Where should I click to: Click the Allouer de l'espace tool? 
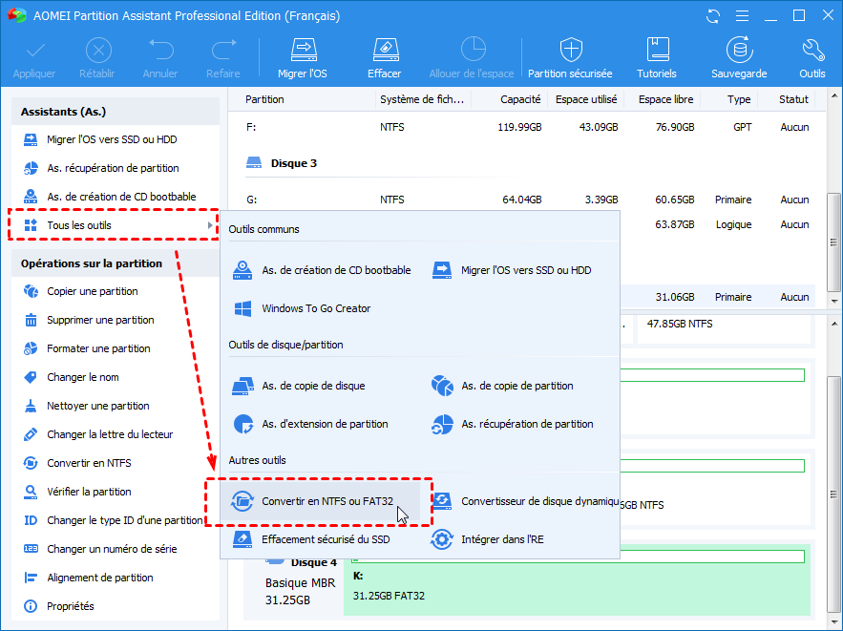coord(472,57)
